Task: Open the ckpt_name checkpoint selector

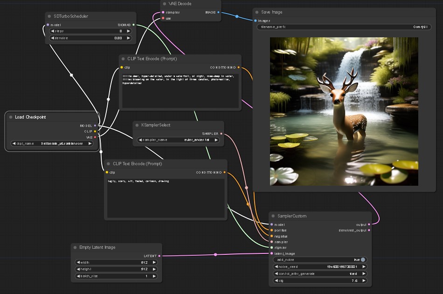Action: [x=51, y=144]
